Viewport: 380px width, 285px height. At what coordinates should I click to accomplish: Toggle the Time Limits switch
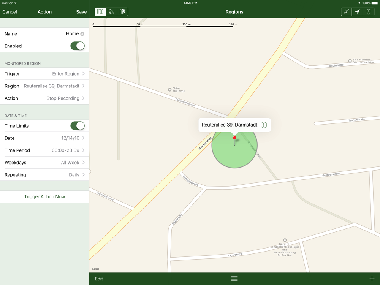[78, 126]
